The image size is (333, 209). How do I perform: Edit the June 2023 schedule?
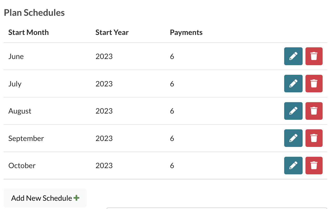293,56
